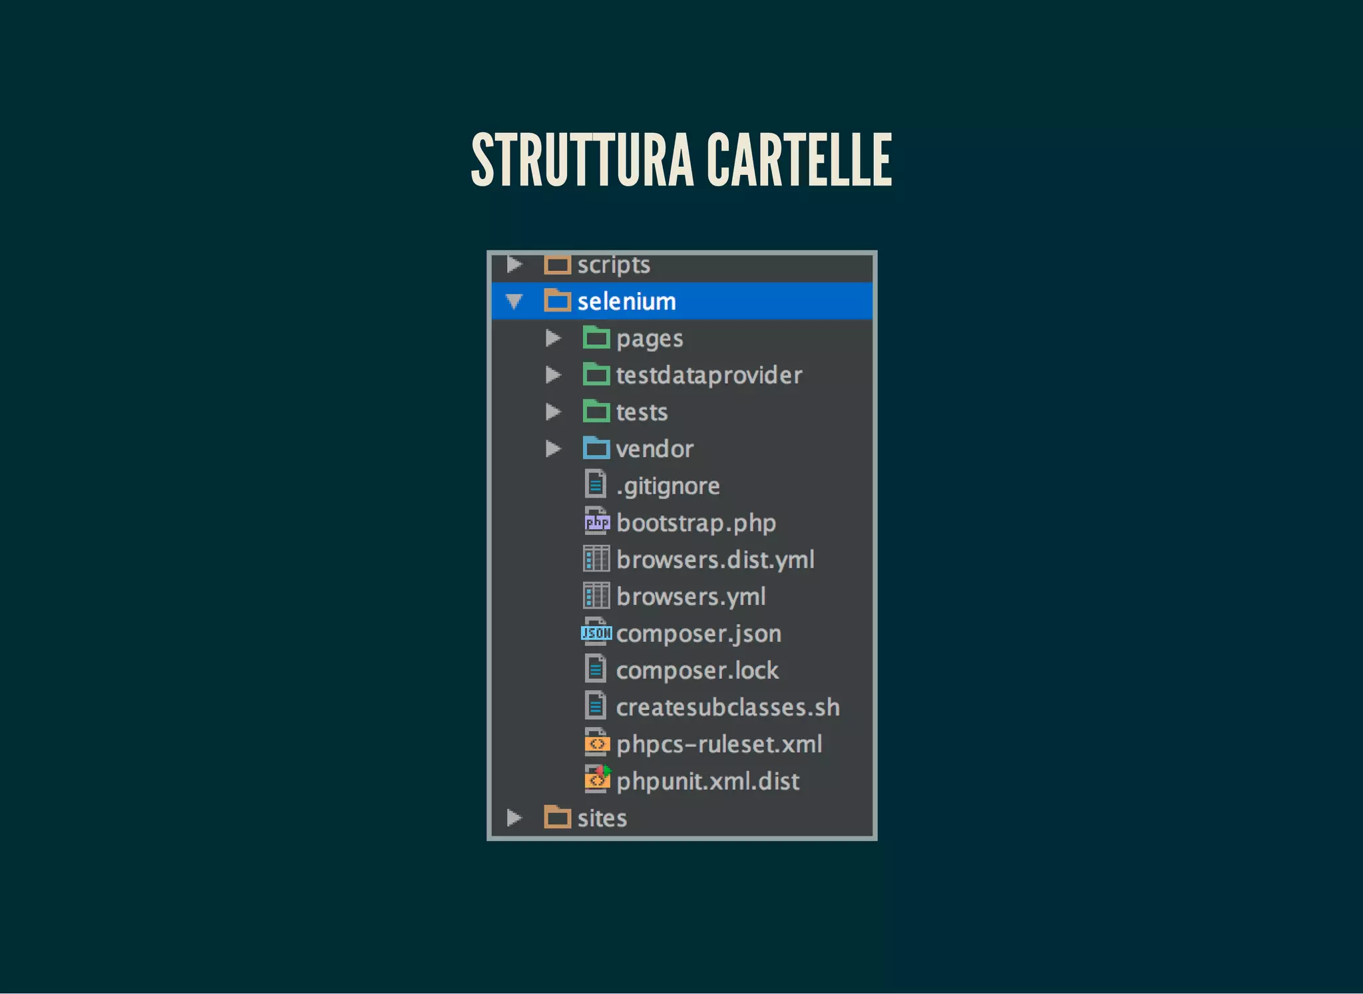
Task: Select the tests folder name
Action: [x=642, y=413]
